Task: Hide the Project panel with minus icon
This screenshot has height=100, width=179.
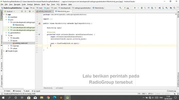Action: [x=33, y=11]
